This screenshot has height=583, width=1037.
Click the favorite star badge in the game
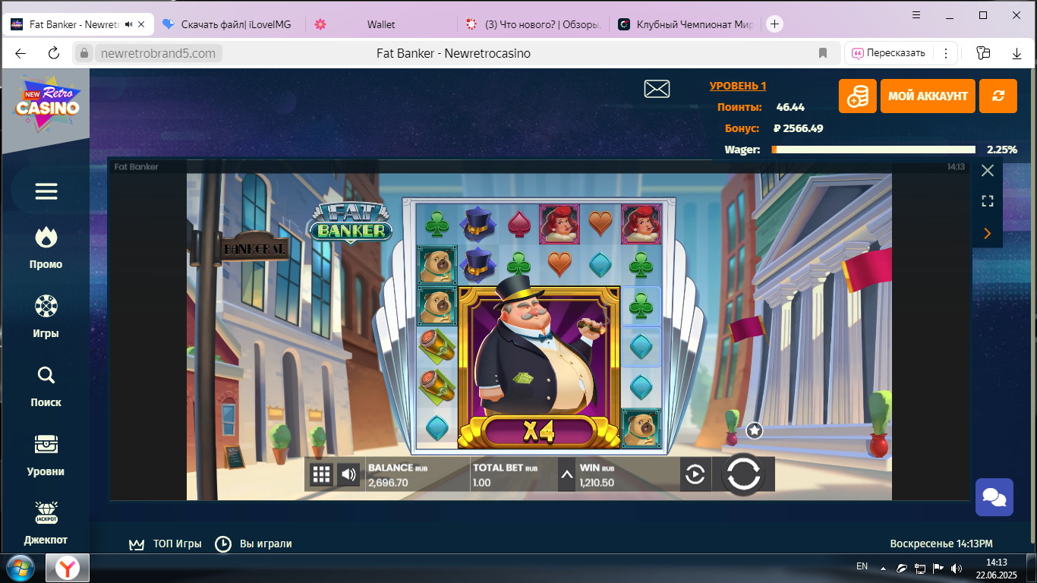[x=754, y=430]
